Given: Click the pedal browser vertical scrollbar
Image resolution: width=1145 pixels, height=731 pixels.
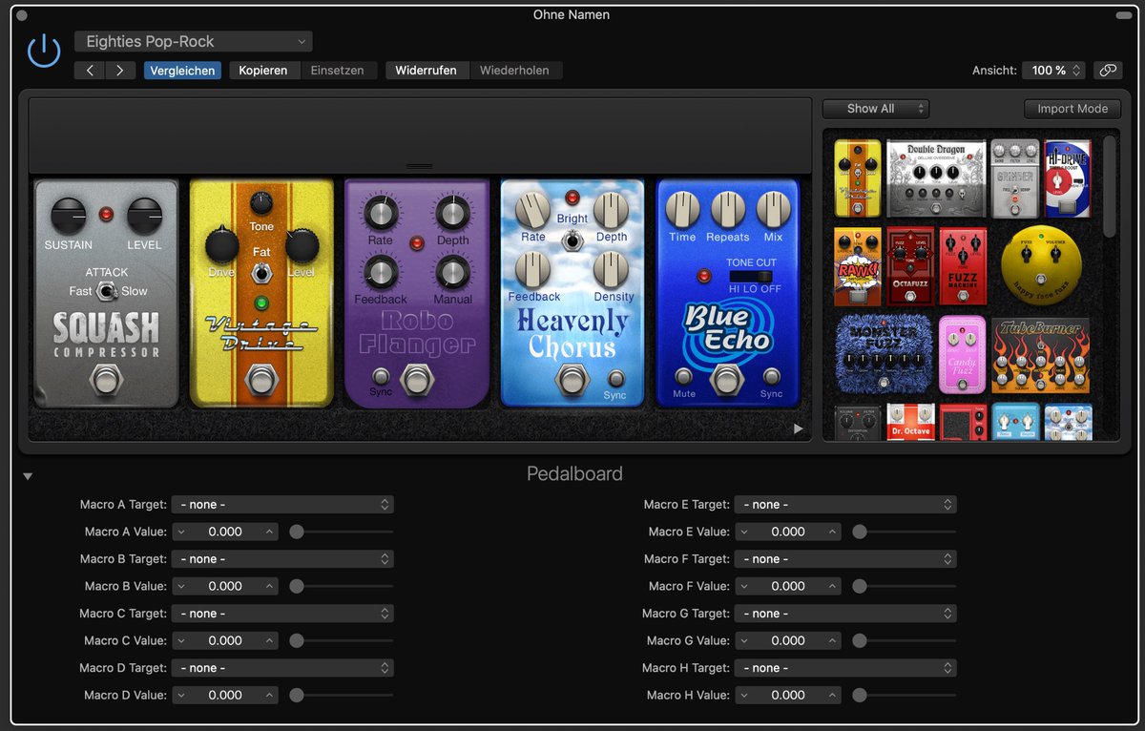Looking at the screenshot, I should coord(1109,186).
